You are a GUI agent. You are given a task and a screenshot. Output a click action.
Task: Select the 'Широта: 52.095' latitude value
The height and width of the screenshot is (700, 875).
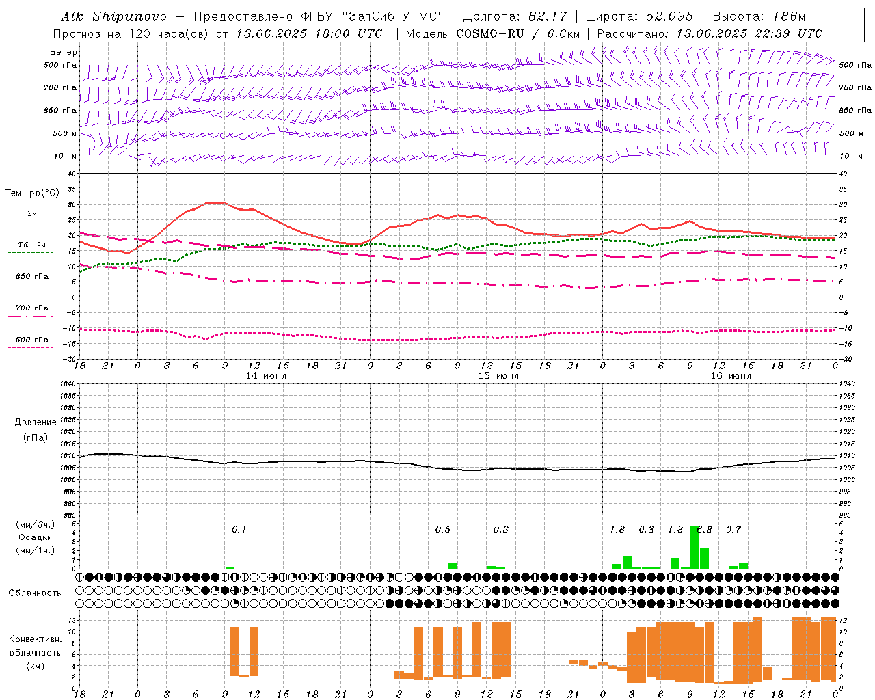640,16
